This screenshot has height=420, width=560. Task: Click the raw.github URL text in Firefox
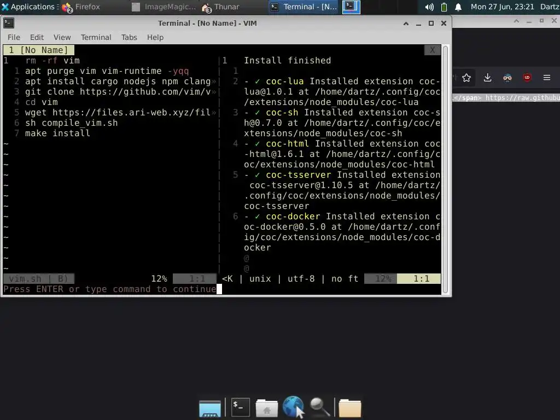tap(522, 97)
